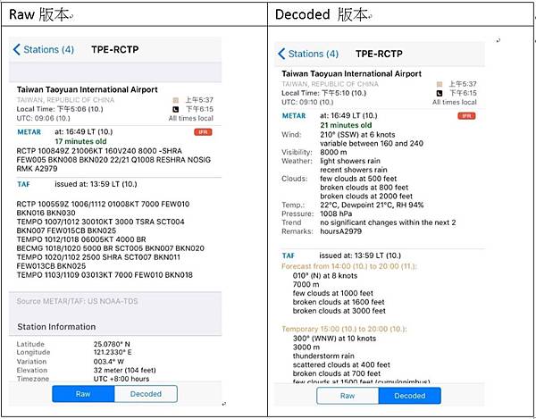
Task: Click the red IFR badge in Decoded panel
Action: (x=466, y=116)
